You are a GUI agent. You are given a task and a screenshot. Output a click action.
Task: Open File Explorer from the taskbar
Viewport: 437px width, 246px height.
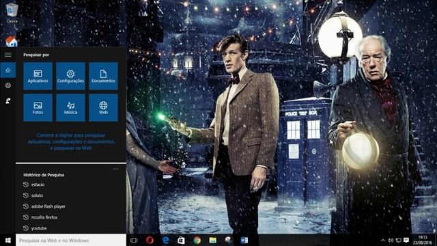[x=213, y=240]
